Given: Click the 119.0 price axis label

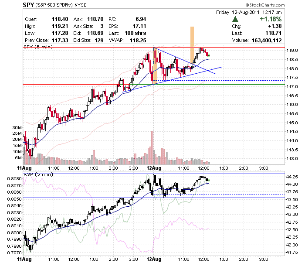Looking at the screenshot, I should point(292,51).
